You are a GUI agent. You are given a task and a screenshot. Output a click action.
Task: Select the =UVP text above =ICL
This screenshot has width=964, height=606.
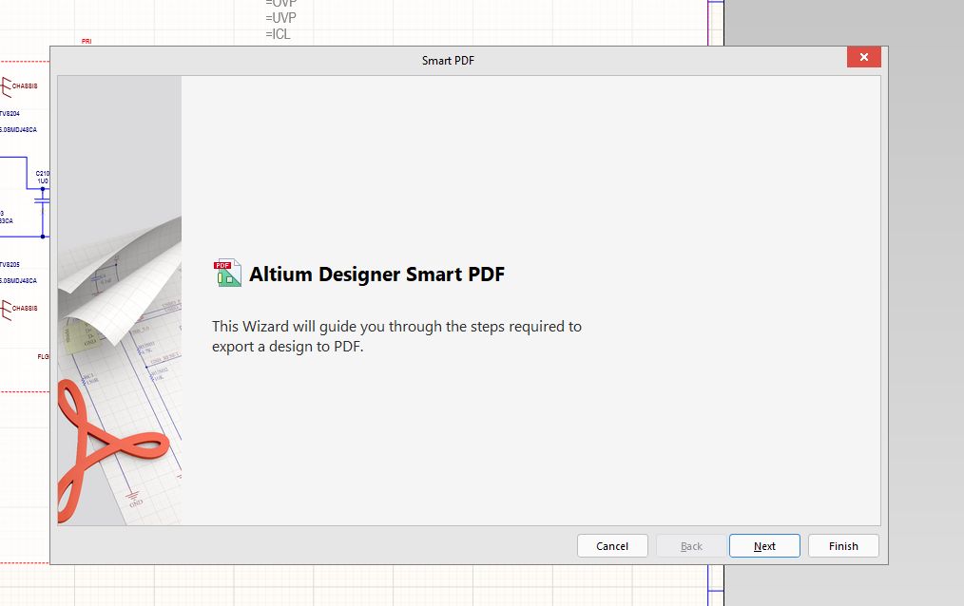[x=281, y=18]
